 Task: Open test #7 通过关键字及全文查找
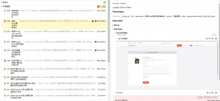click(55, 85)
